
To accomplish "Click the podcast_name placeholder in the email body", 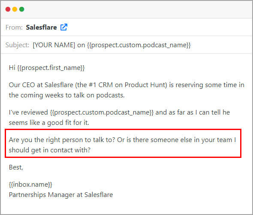I will tap(102, 112).
